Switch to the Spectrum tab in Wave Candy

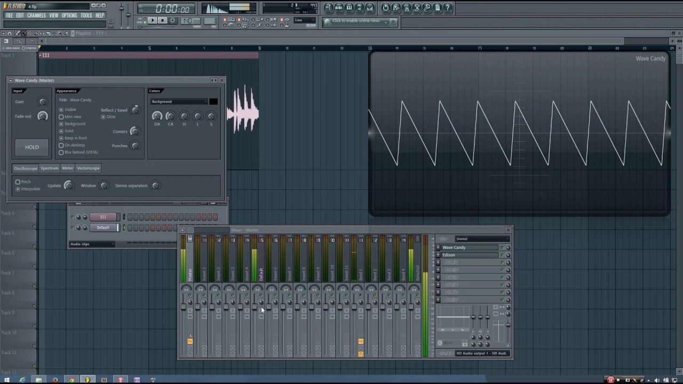click(49, 168)
